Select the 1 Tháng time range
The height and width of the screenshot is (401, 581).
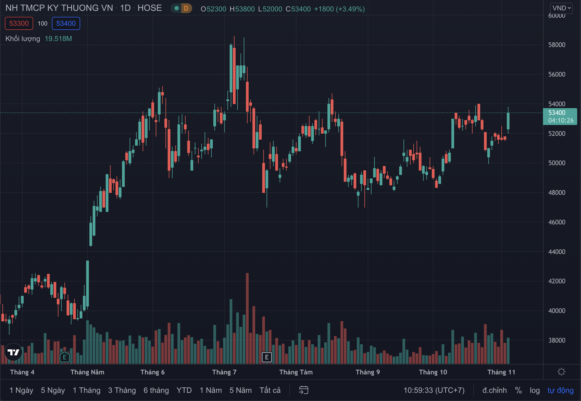87,390
